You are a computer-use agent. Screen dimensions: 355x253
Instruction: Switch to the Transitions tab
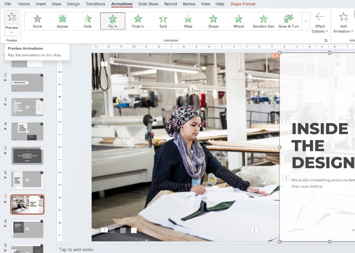[x=95, y=4]
